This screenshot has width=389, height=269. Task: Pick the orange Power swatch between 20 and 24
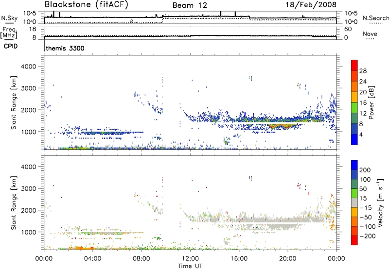click(x=354, y=86)
